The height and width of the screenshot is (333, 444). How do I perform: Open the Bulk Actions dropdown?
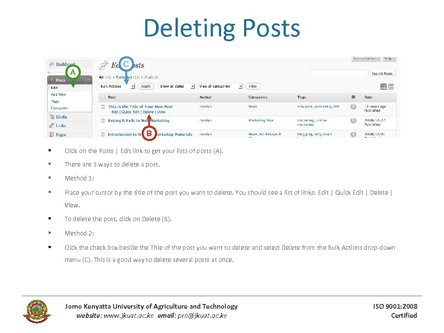[x=117, y=86]
